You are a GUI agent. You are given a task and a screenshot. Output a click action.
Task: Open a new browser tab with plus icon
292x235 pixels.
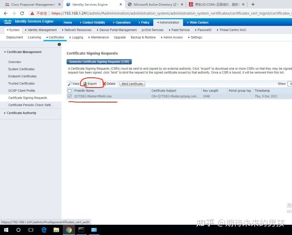coord(253,4)
